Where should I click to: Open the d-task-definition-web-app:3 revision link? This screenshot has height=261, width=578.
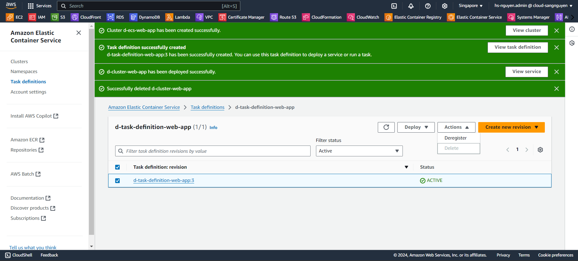click(x=164, y=180)
